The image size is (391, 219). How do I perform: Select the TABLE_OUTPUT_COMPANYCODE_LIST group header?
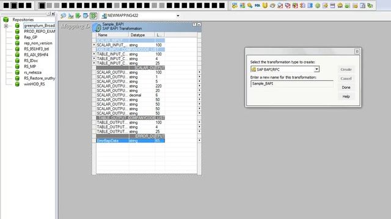tap(130, 117)
